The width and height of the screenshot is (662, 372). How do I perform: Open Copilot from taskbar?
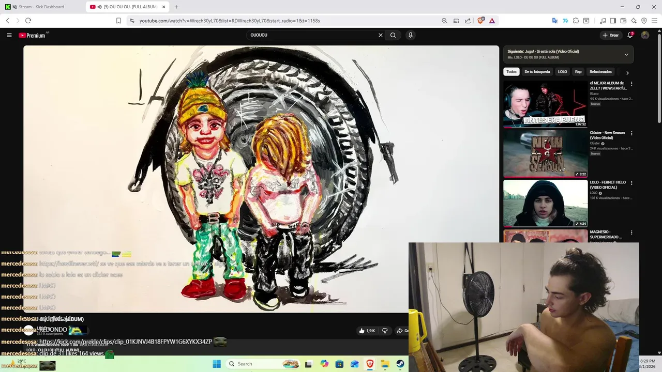coord(324,364)
